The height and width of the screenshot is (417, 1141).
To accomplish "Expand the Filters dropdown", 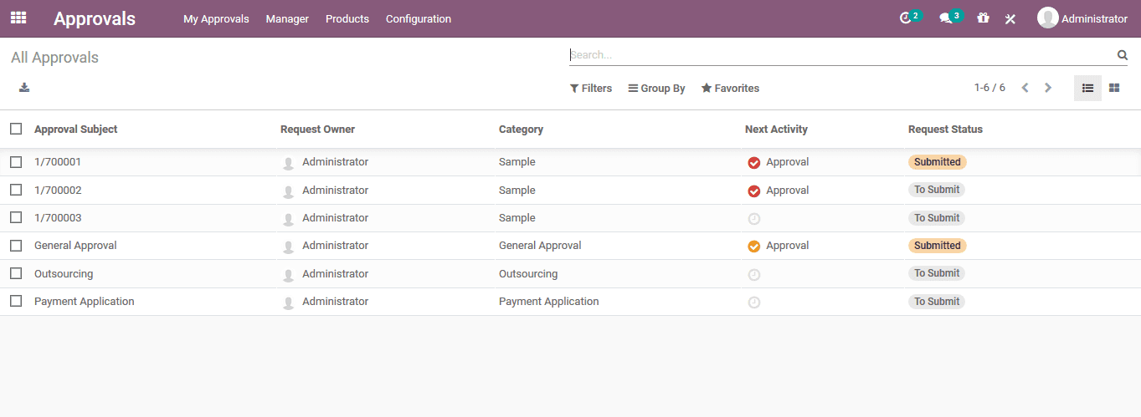I will point(591,88).
